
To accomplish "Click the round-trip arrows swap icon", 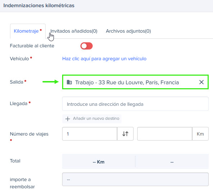I will [x=125, y=134].
